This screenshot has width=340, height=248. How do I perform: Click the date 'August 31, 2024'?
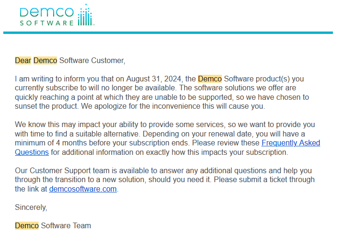[x=154, y=79]
